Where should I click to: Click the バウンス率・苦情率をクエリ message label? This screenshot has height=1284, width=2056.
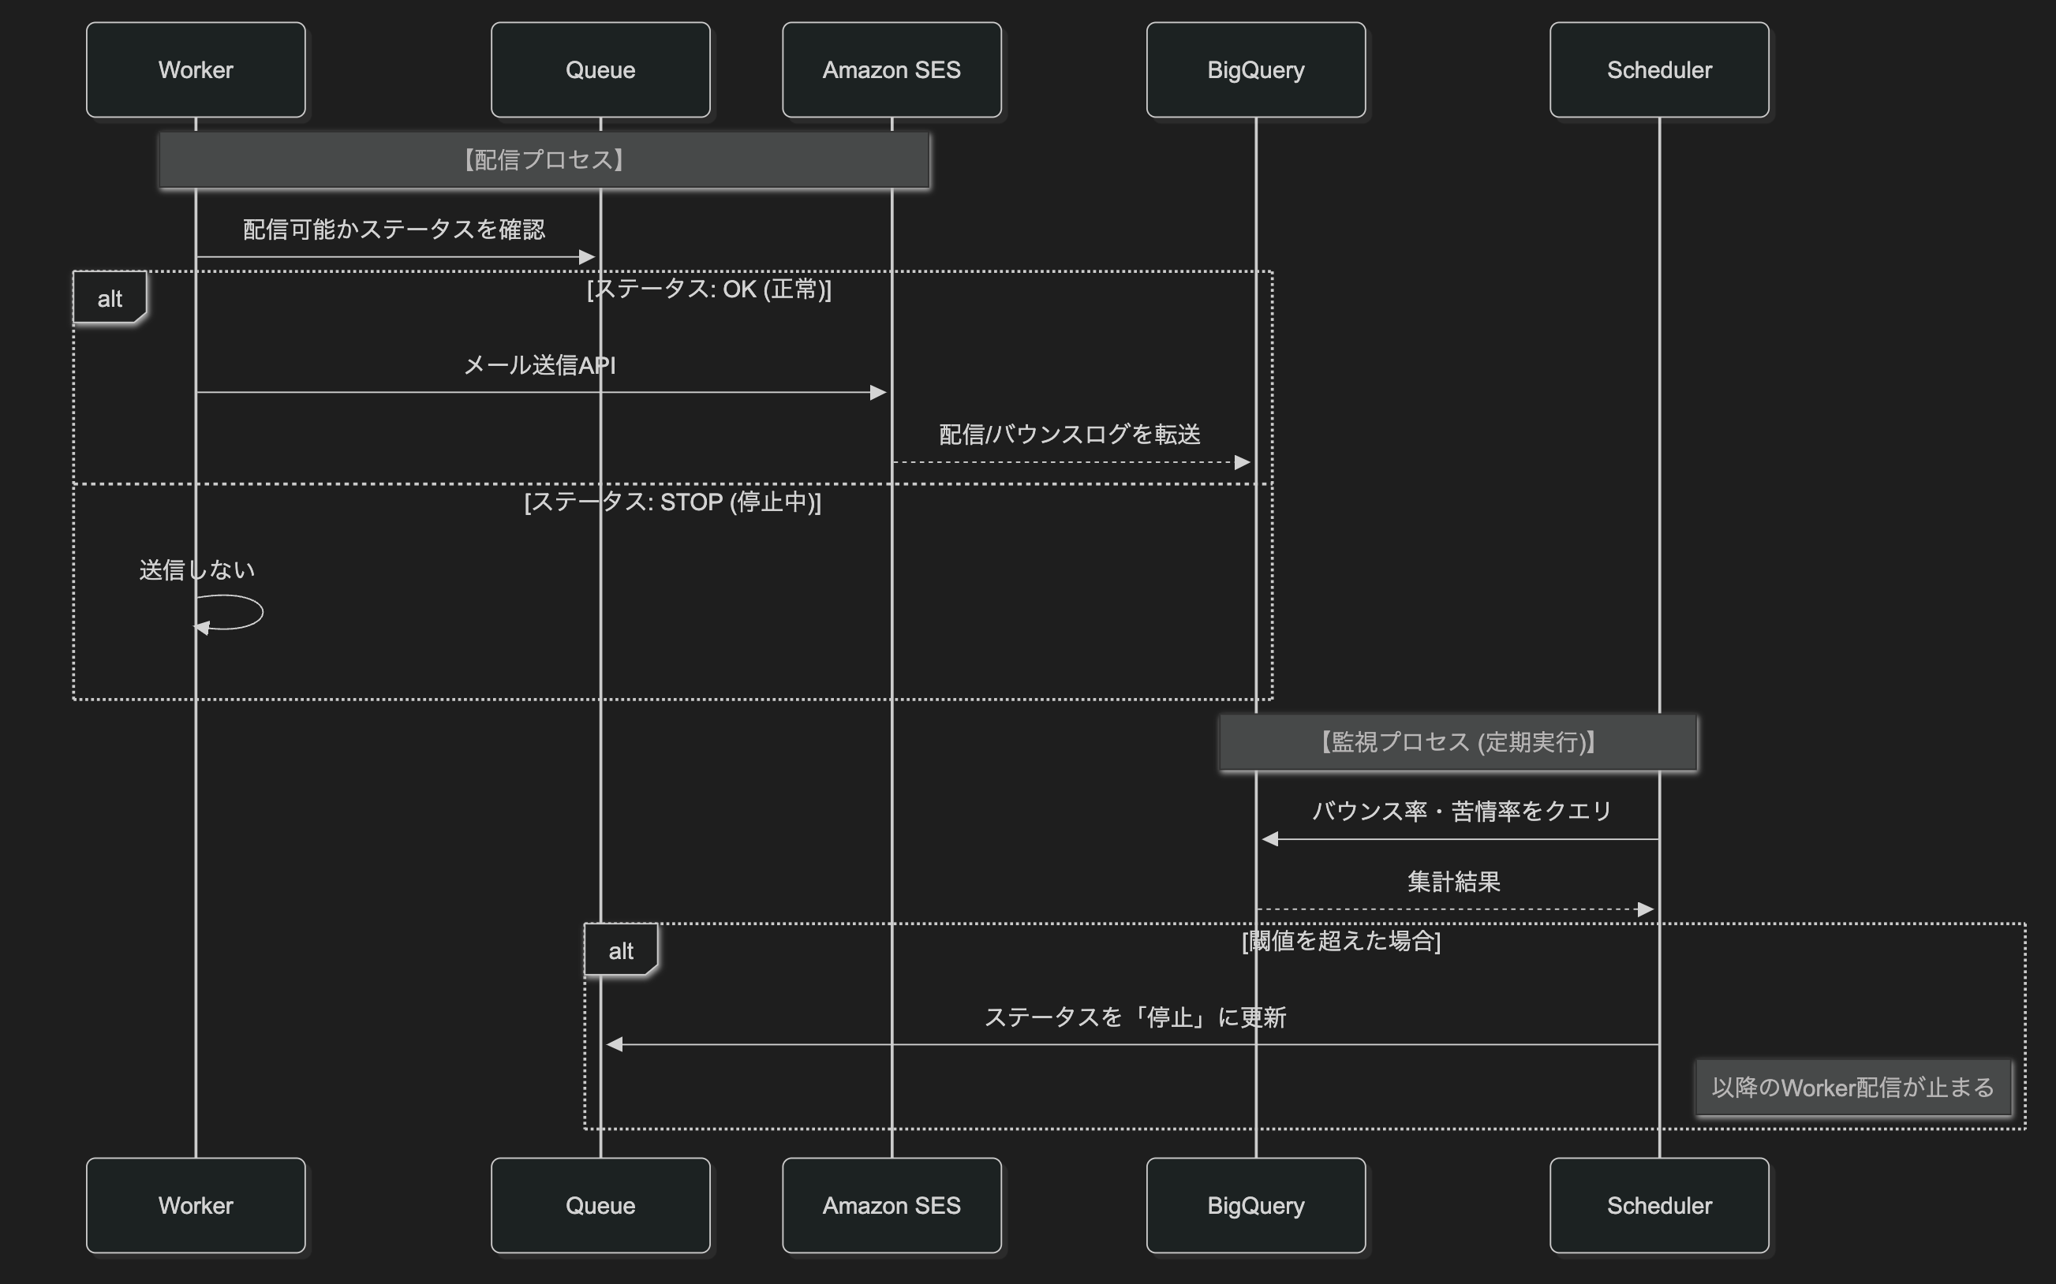[x=1462, y=811]
